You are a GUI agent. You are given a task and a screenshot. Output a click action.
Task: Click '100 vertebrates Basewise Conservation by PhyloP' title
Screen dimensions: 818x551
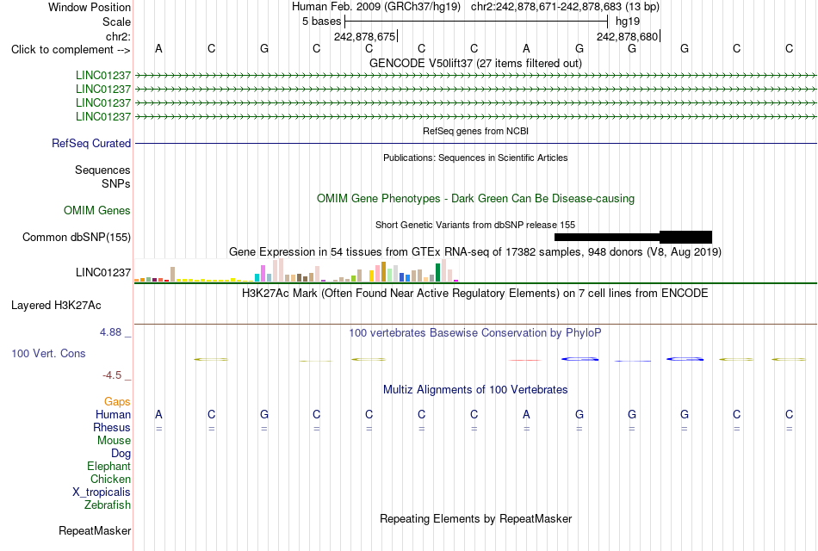click(475, 333)
